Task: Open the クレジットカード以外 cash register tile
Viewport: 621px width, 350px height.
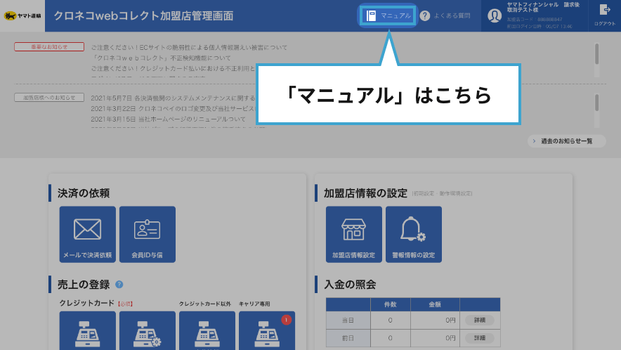Action: pos(207,330)
